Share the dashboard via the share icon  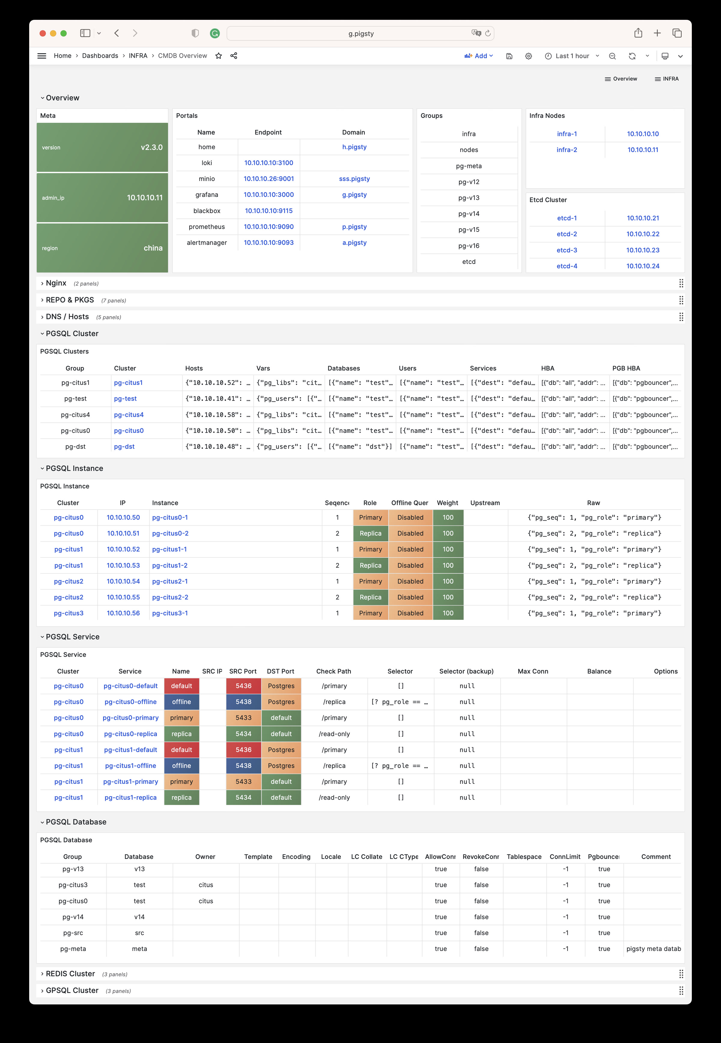pos(233,56)
